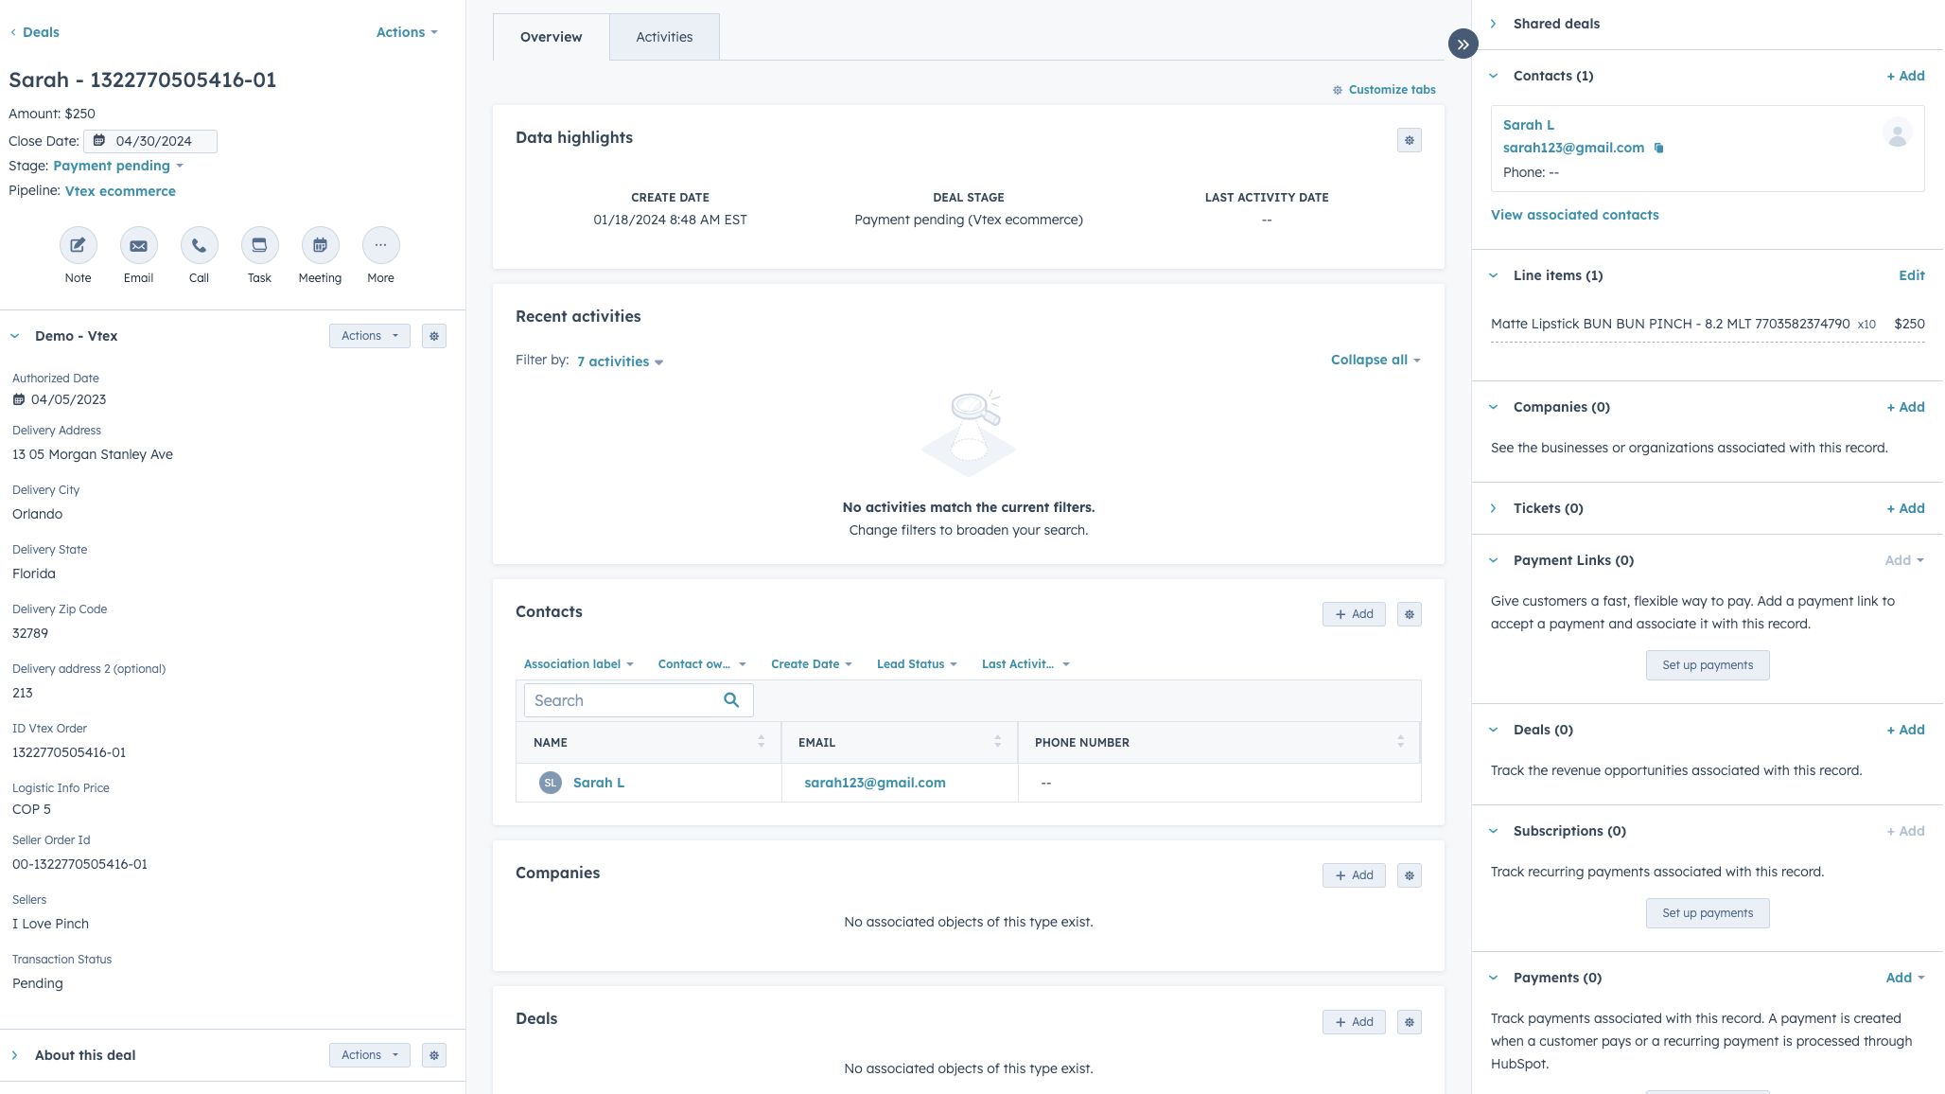1945x1094 pixels.
Task: Click the Meeting calendar icon
Action: tap(321, 246)
